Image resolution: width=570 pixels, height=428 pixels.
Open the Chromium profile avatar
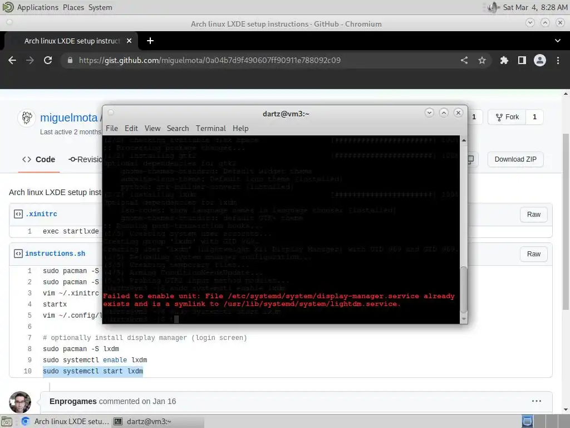[540, 60]
